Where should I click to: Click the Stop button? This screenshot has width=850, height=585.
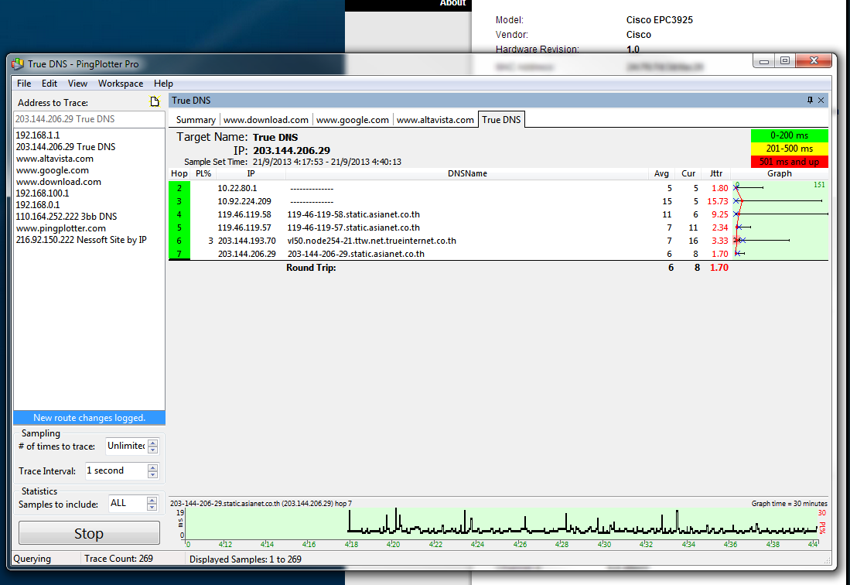pyautogui.click(x=89, y=533)
